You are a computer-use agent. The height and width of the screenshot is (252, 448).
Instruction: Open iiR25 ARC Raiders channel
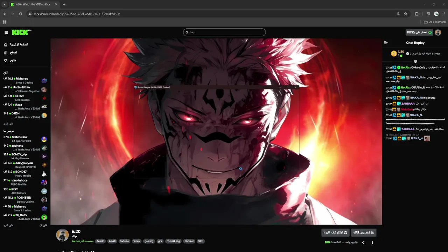point(25,191)
